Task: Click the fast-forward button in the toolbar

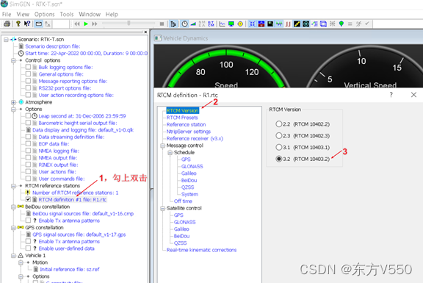Action: [x=95, y=24]
